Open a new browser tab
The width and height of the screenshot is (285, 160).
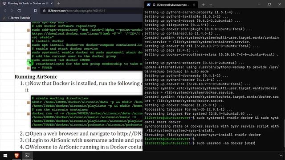pyautogui.click(x=59, y=3)
